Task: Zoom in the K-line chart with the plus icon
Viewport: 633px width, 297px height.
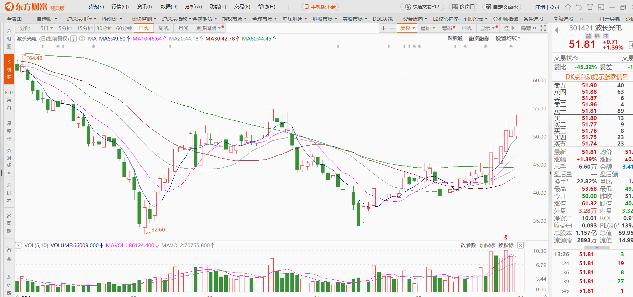Action: click(x=383, y=28)
